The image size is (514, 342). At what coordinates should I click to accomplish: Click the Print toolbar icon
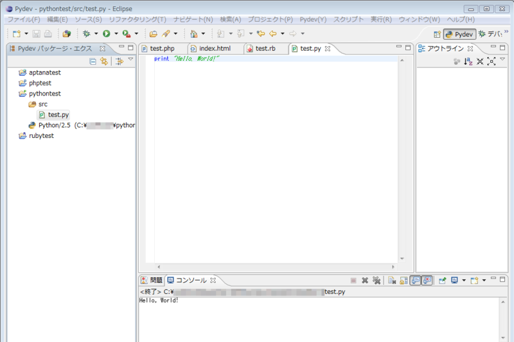[48, 34]
